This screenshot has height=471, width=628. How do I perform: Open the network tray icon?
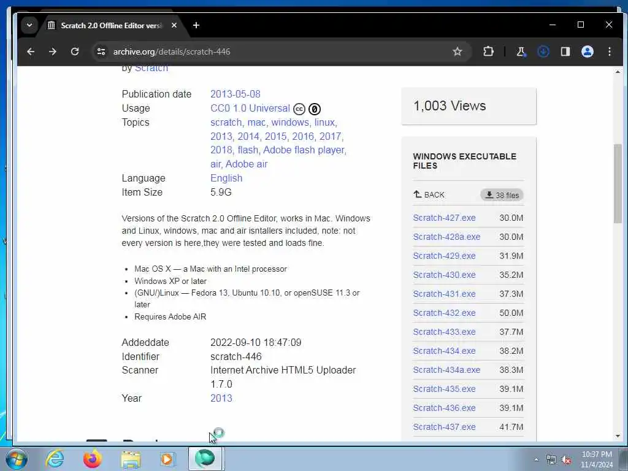[x=551, y=459]
